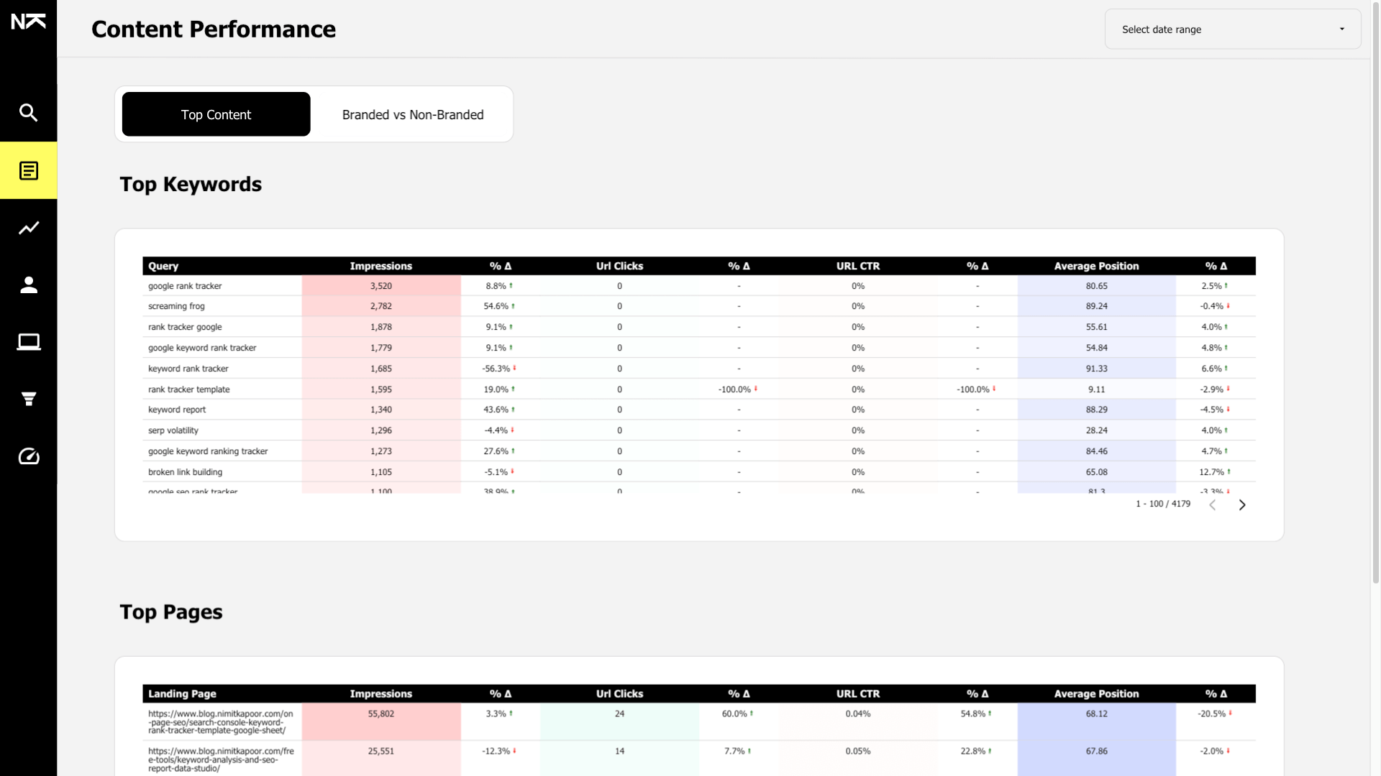Sort the table by Impressions column
The width and height of the screenshot is (1381, 776).
pos(380,266)
